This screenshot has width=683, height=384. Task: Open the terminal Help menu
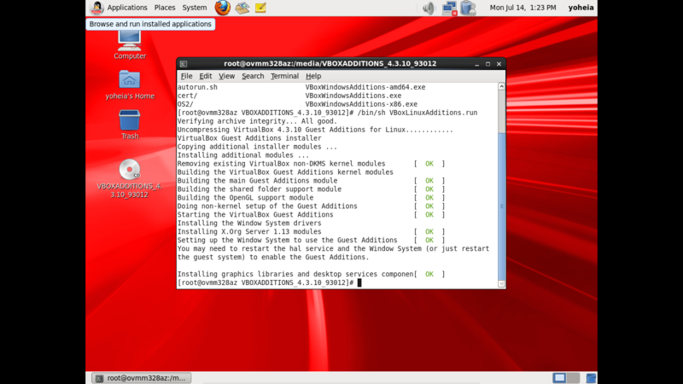[313, 76]
